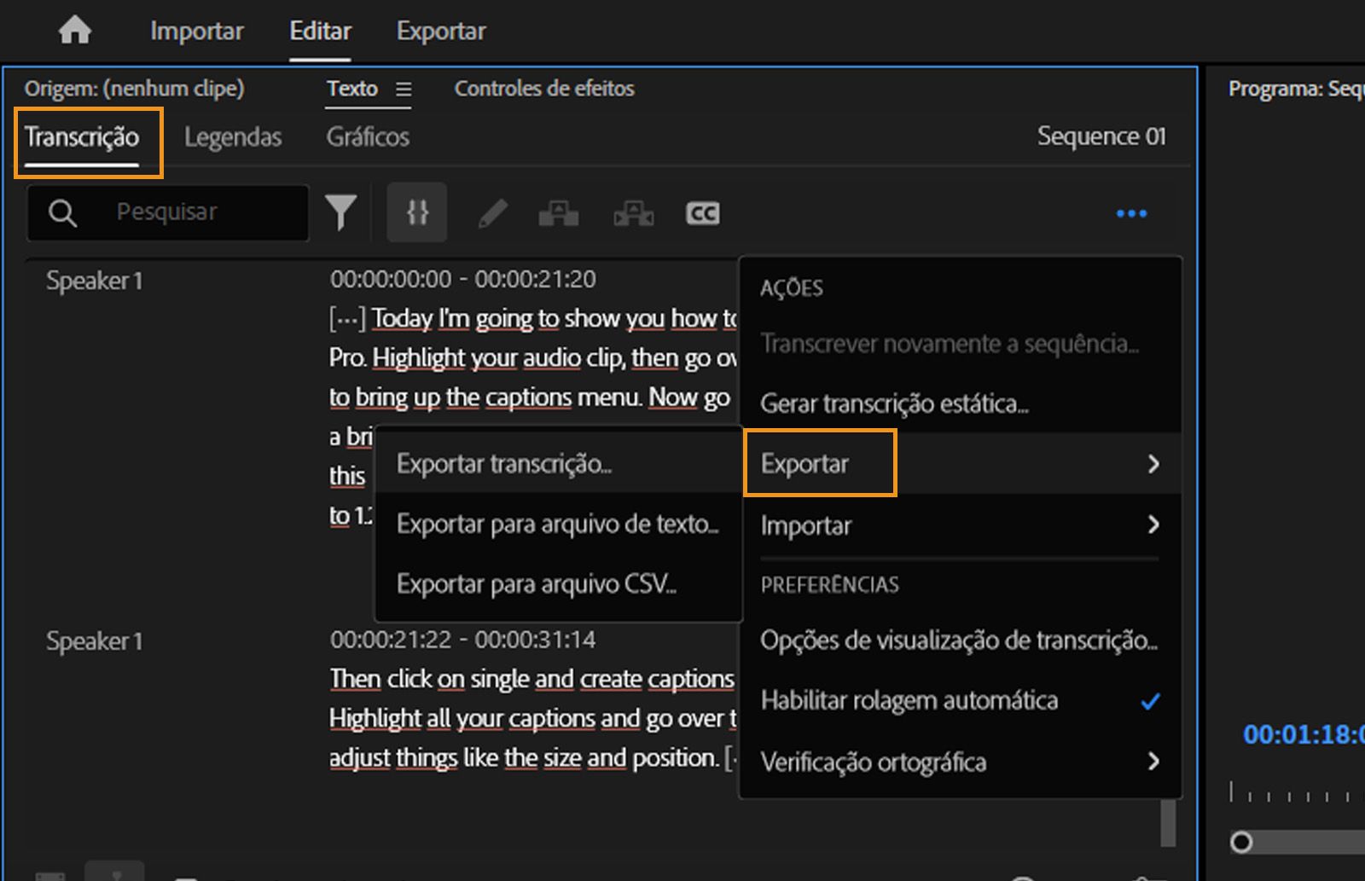This screenshot has height=881, width=1365.
Task: Select the pause markers toolbar icon
Action: (x=416, y=213)
